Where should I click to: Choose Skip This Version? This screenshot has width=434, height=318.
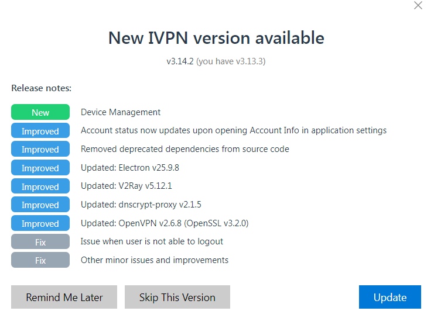(x=177, y=297)
